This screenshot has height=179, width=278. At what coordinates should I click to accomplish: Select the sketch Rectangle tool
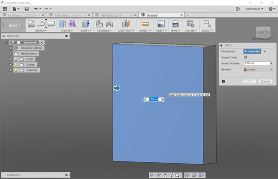pos(51,24)
